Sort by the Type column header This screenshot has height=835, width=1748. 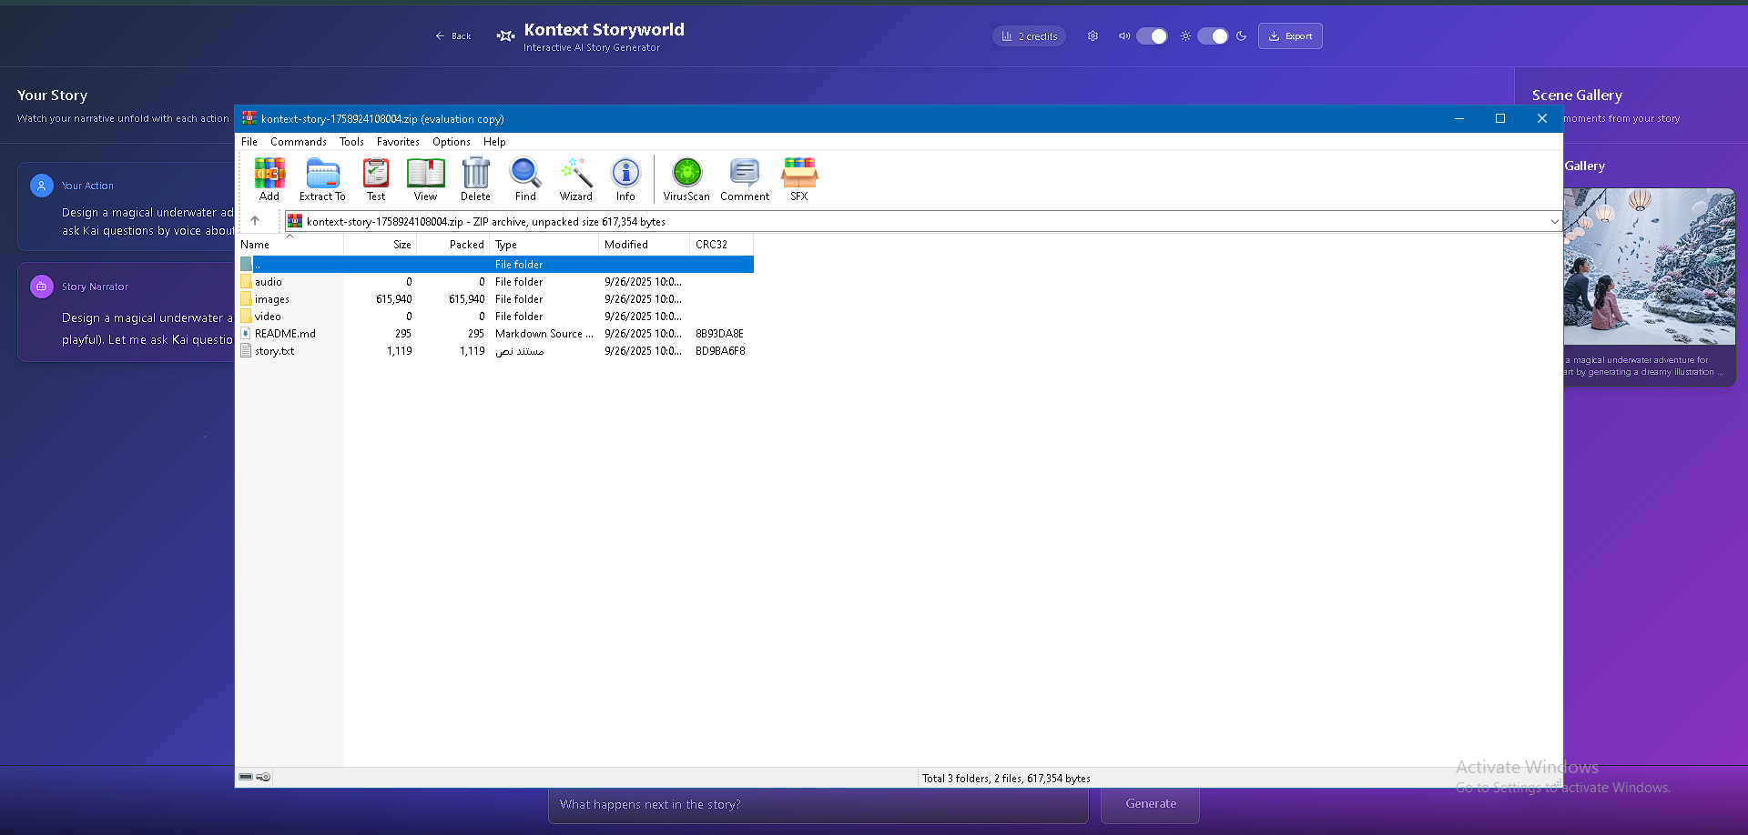click(544, 245)
